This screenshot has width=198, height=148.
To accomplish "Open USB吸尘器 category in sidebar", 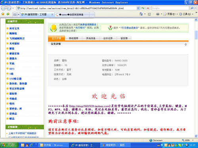I will click(15, 79).
